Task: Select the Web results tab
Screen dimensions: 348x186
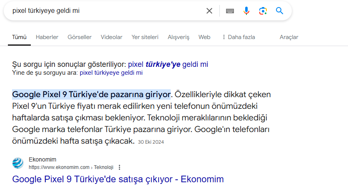Action: pyautogui.click(x=204, y=37)
